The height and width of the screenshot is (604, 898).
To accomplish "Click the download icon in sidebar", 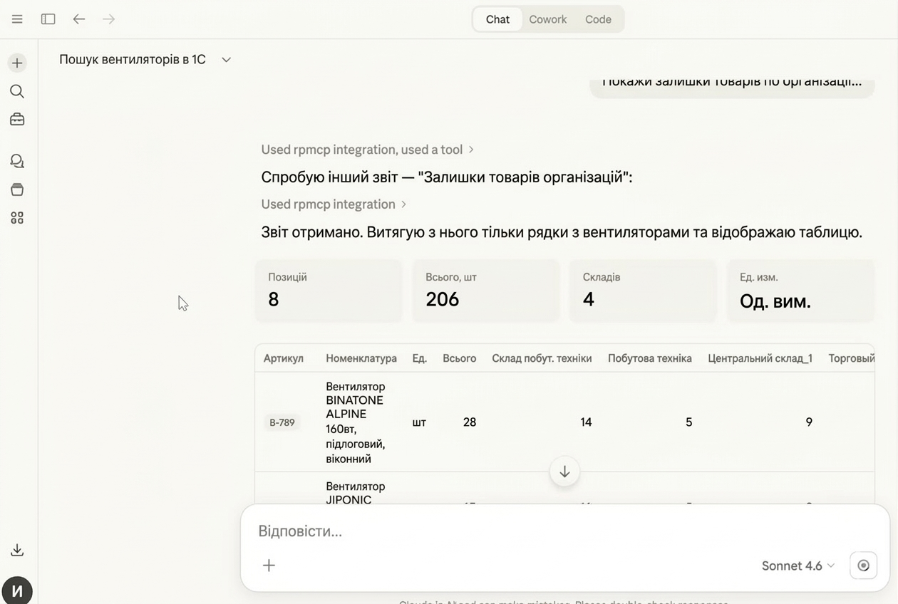I will pos(17,550).
